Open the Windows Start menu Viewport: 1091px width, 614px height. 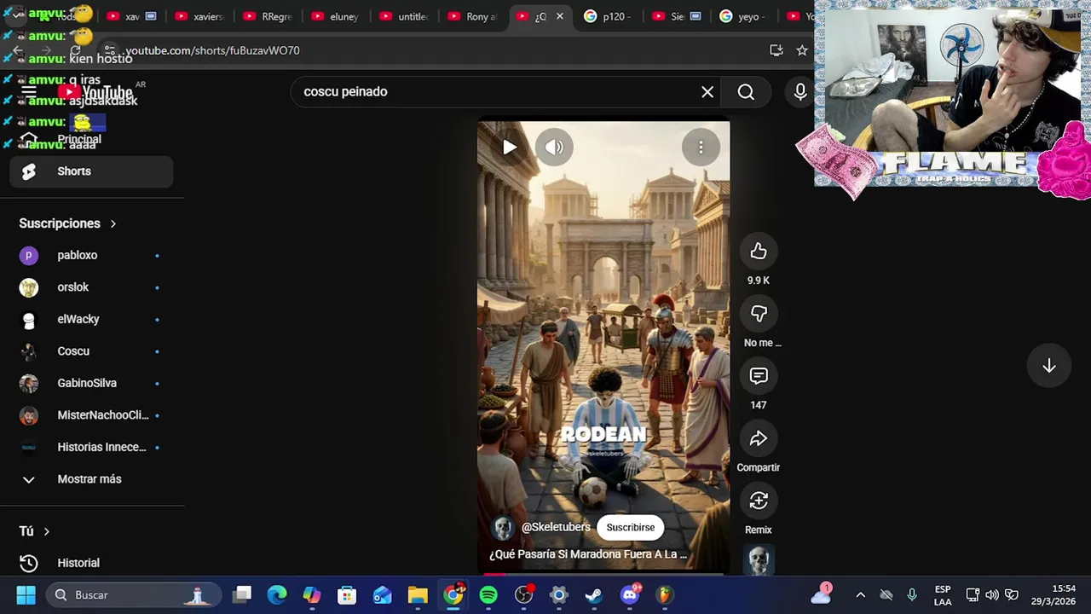click(26, 595)
